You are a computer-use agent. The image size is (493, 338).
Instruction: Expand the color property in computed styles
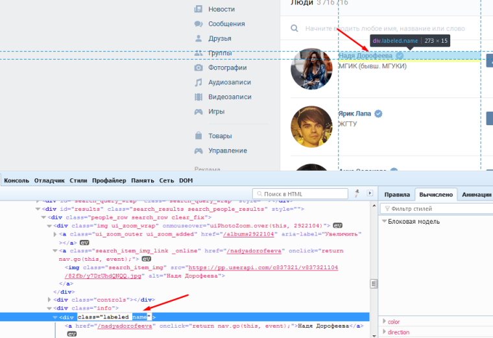[384, 322]
